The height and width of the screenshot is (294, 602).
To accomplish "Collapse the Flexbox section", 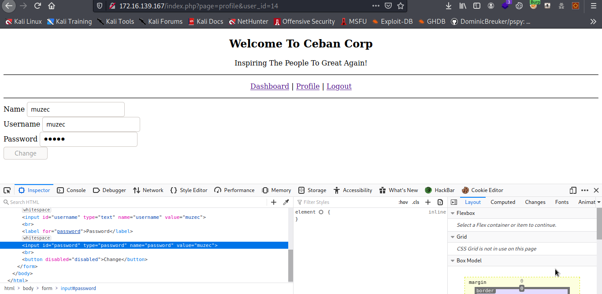I will (x=453, y=213).
